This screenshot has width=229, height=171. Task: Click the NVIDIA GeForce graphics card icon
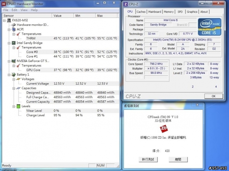[14, 61]
